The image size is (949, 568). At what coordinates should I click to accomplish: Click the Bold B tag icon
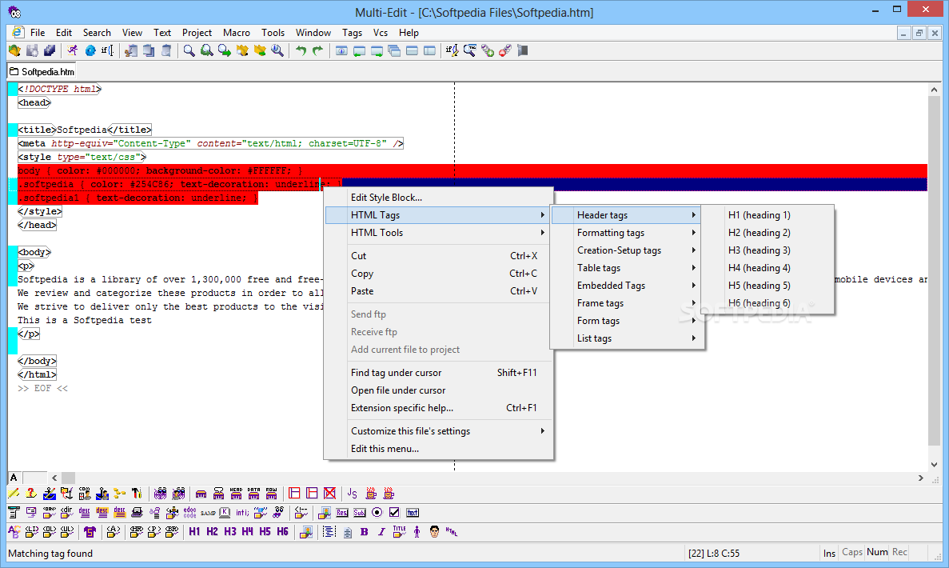click(365, 532)
